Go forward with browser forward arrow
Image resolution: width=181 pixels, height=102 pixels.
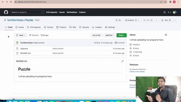[x=7, y=2]
